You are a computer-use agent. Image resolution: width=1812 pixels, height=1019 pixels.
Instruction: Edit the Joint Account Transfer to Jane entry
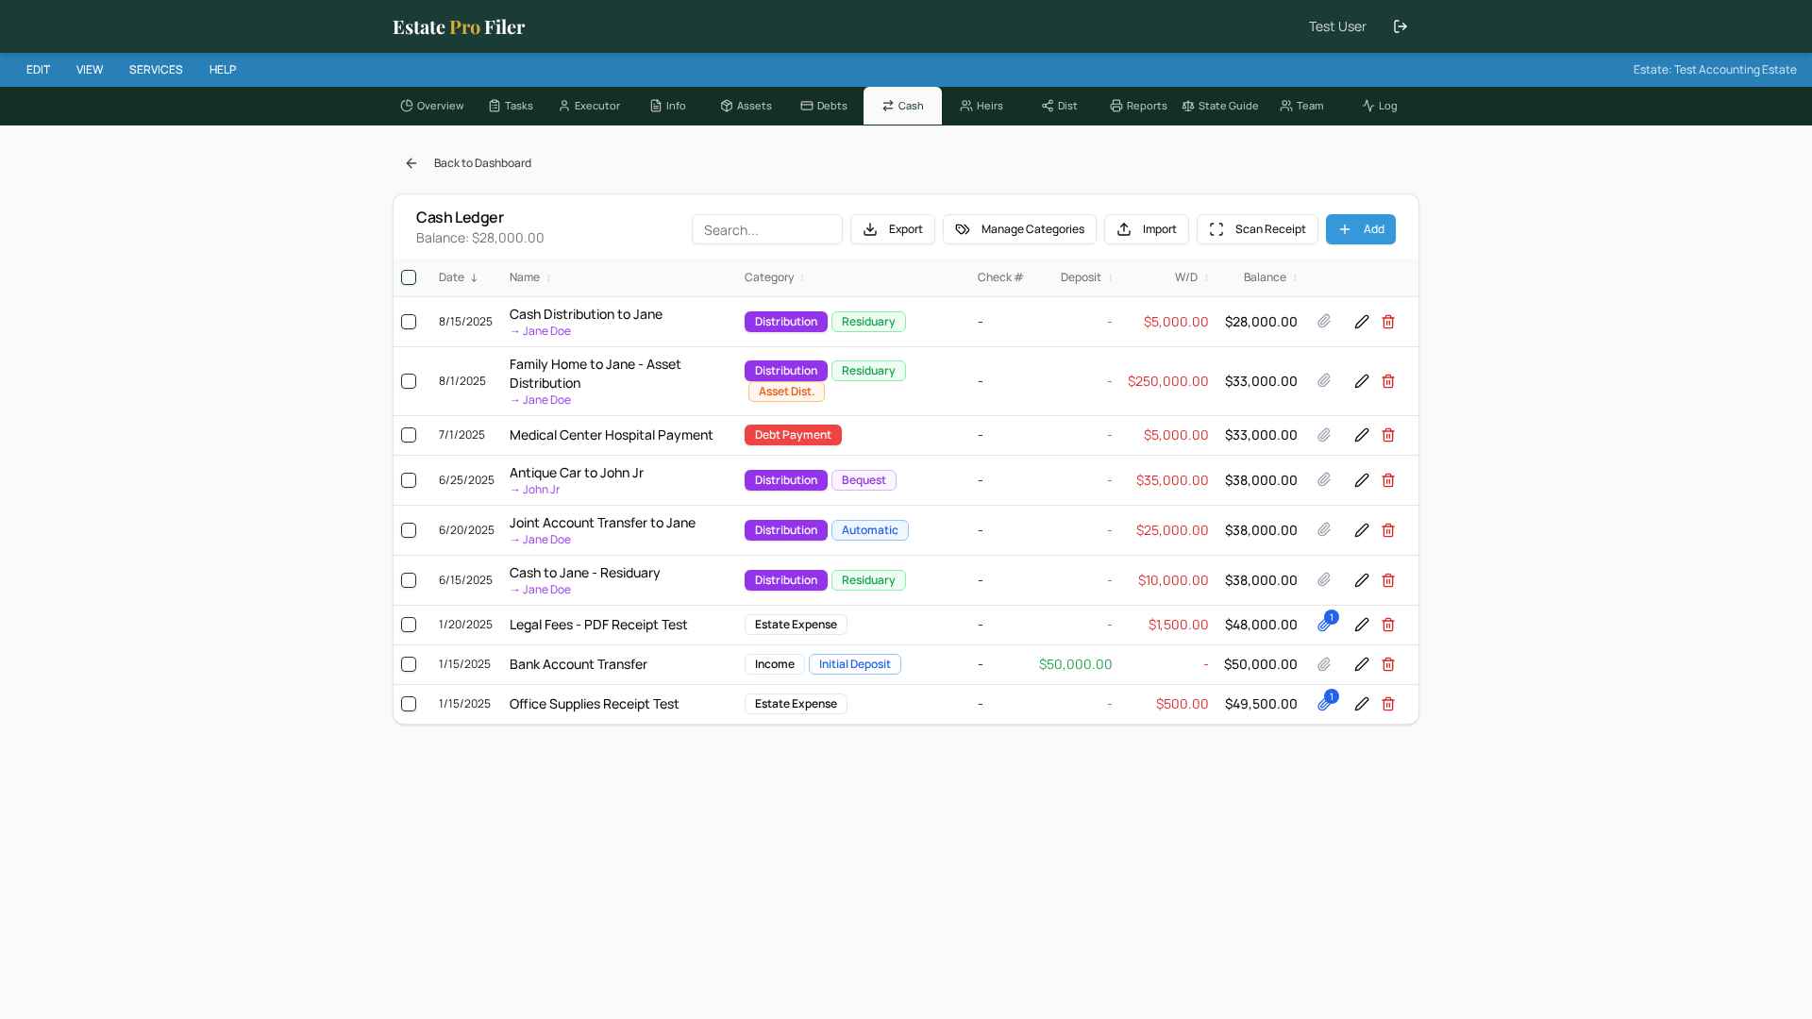point(1362,530)
